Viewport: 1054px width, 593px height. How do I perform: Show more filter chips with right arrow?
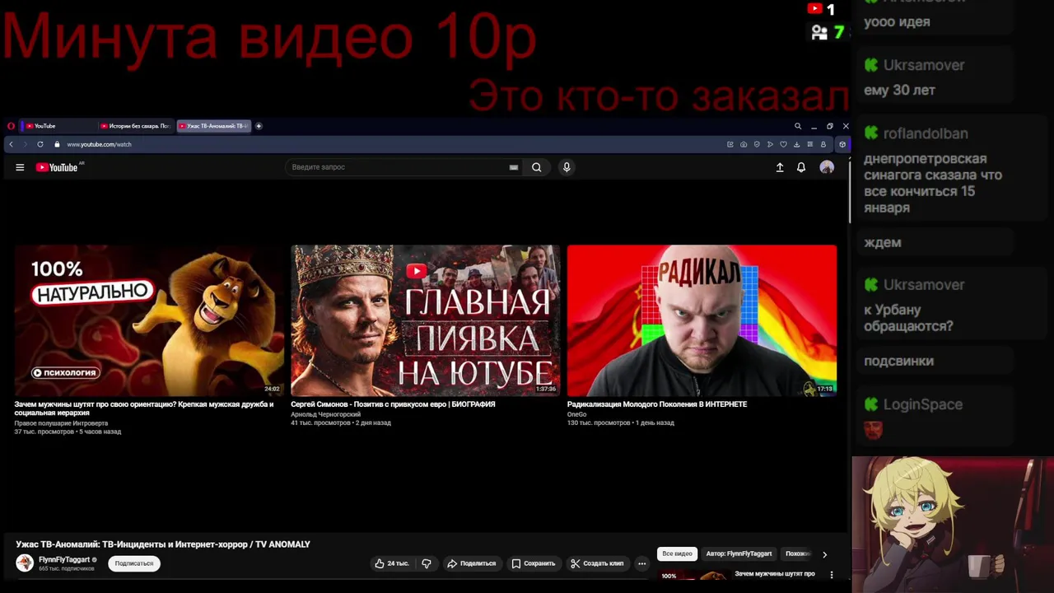(824, 554)
